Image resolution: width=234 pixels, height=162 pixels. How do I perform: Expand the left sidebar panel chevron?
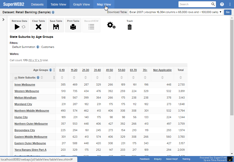[x=4, y=20]
